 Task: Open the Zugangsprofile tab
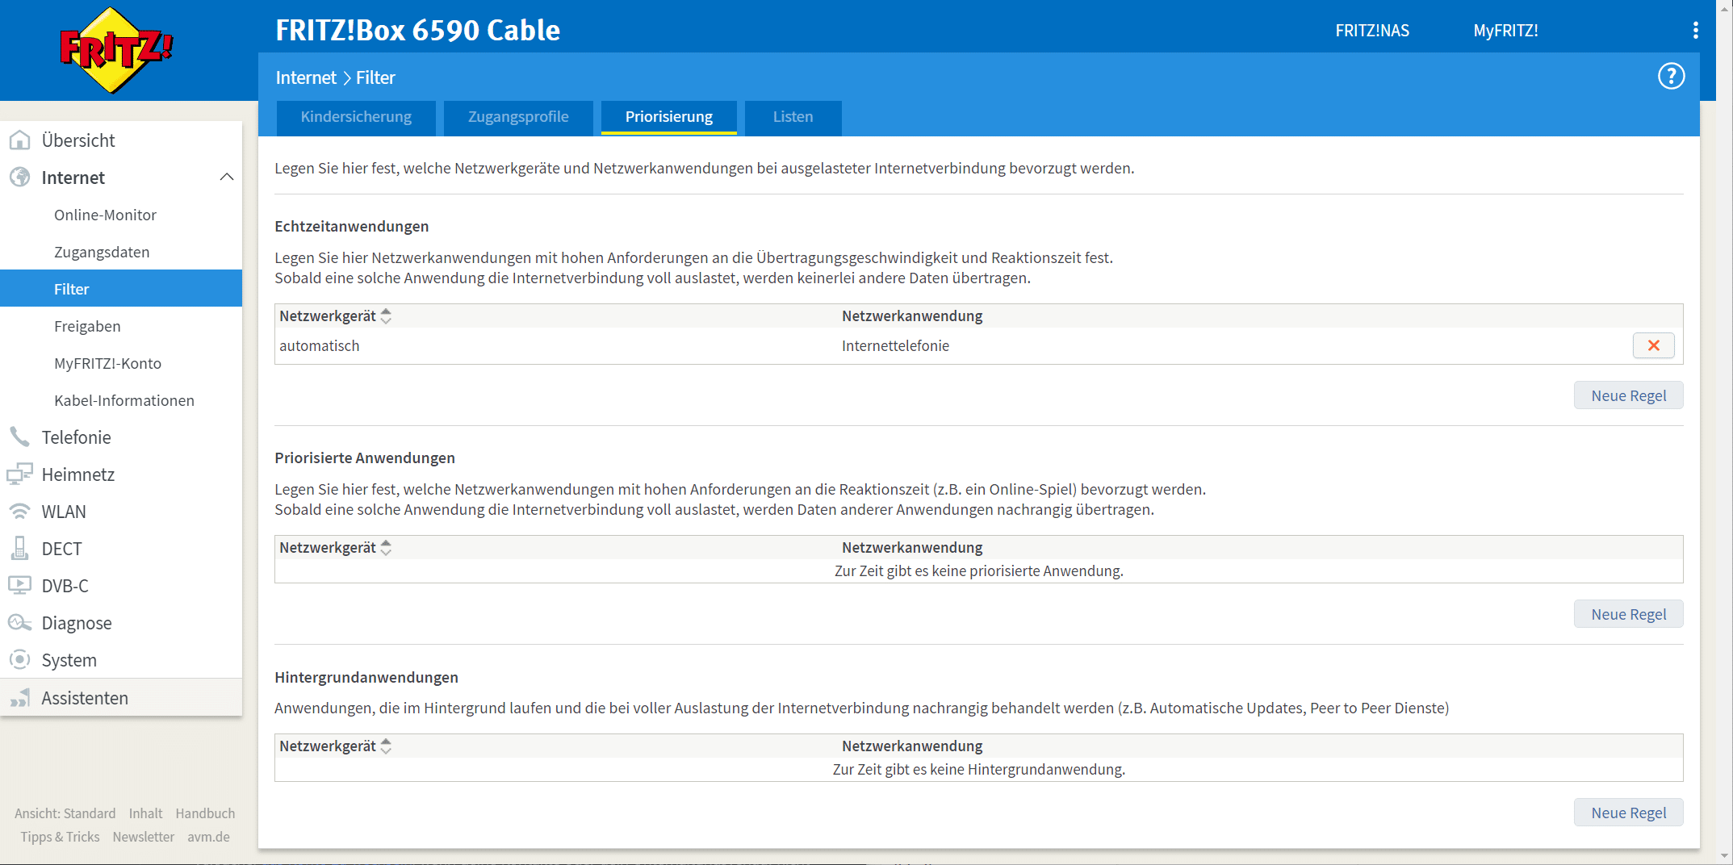click(x=518, y=117)
